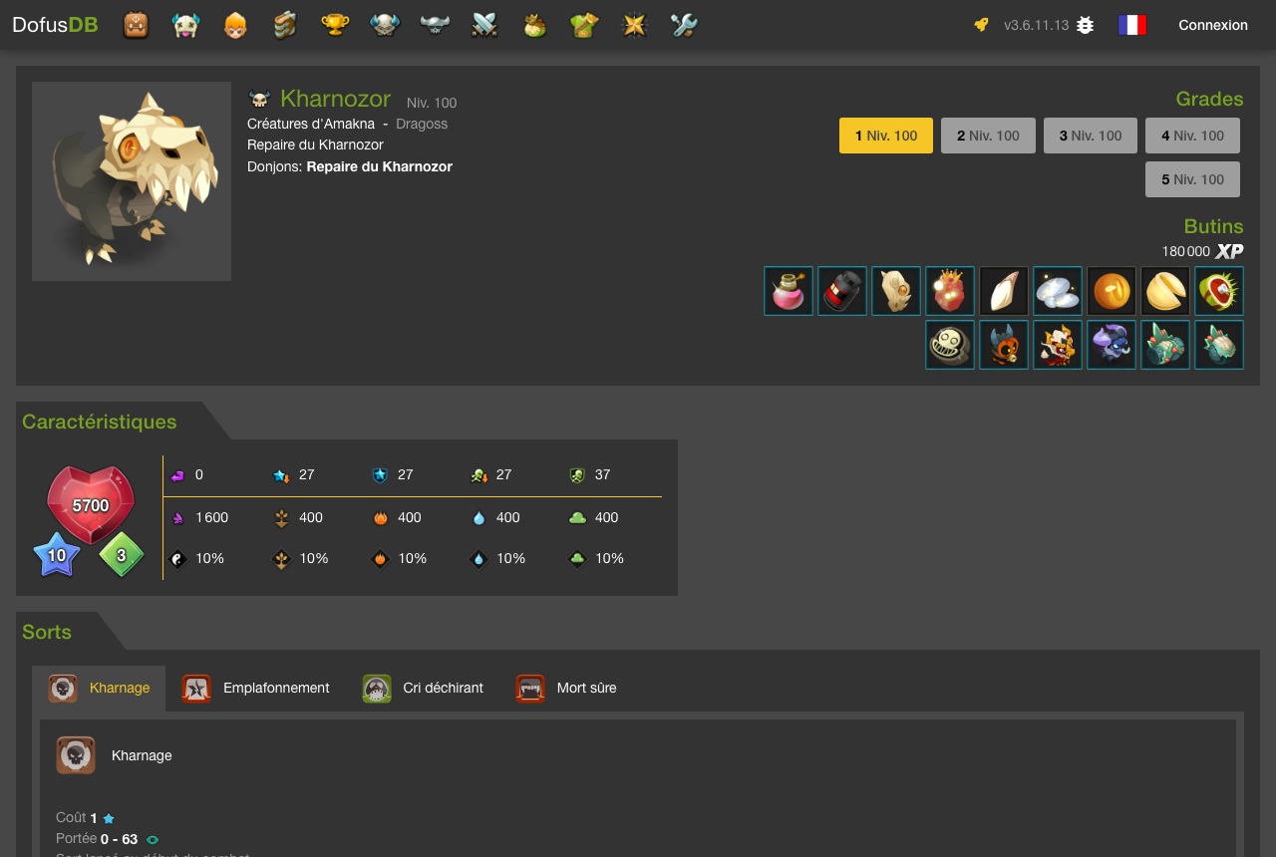Select grade 5 Niv. 100
1276x857 pixels.
1192,179
